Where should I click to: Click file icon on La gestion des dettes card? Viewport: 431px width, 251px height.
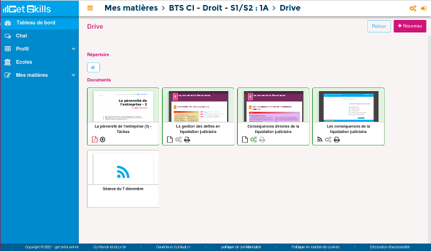[x=170, y=139]
